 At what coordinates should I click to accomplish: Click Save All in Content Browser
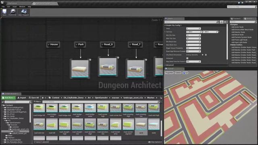(x=34, y=97)
